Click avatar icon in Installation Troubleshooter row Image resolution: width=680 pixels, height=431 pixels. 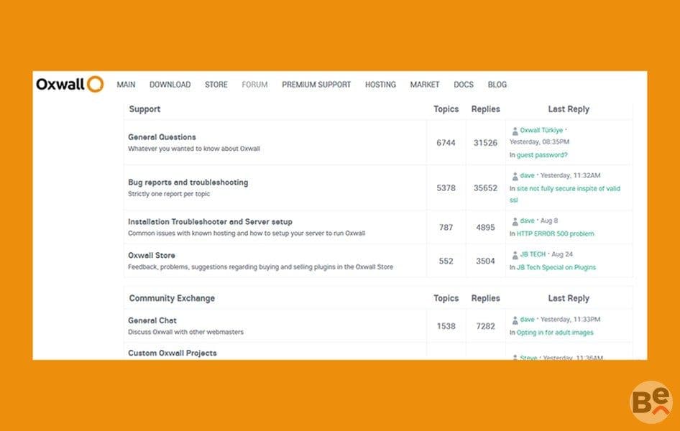coord(515,221)
